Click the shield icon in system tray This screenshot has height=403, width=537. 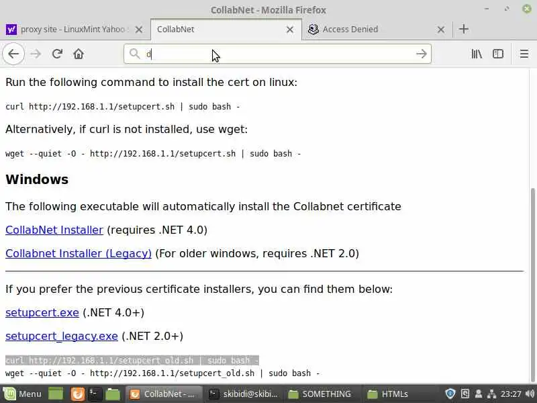pos(450,394)
